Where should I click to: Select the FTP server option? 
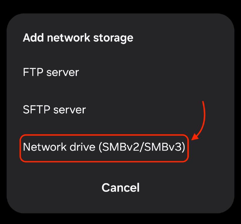coord(51,72)
